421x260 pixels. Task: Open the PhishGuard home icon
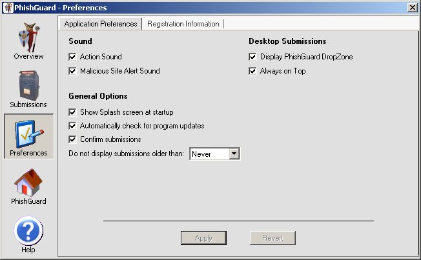[28, 183]
